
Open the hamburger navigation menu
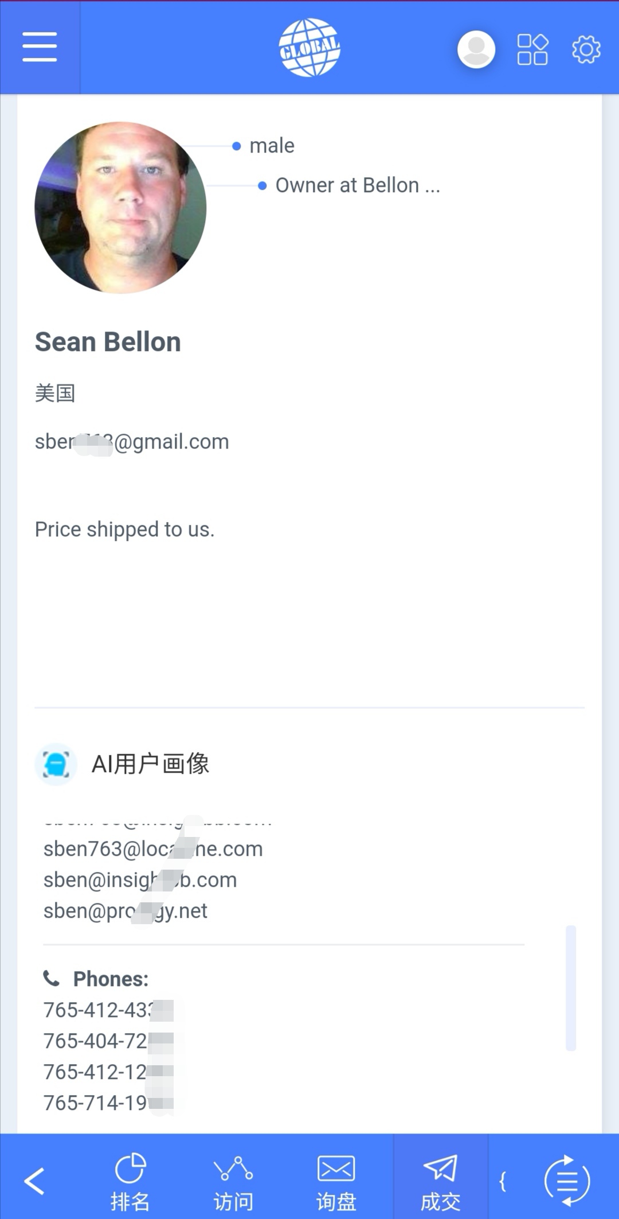[x=40, y=46]
